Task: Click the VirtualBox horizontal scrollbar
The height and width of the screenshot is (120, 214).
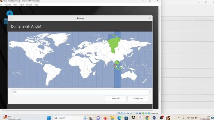Action: [77, 111]
